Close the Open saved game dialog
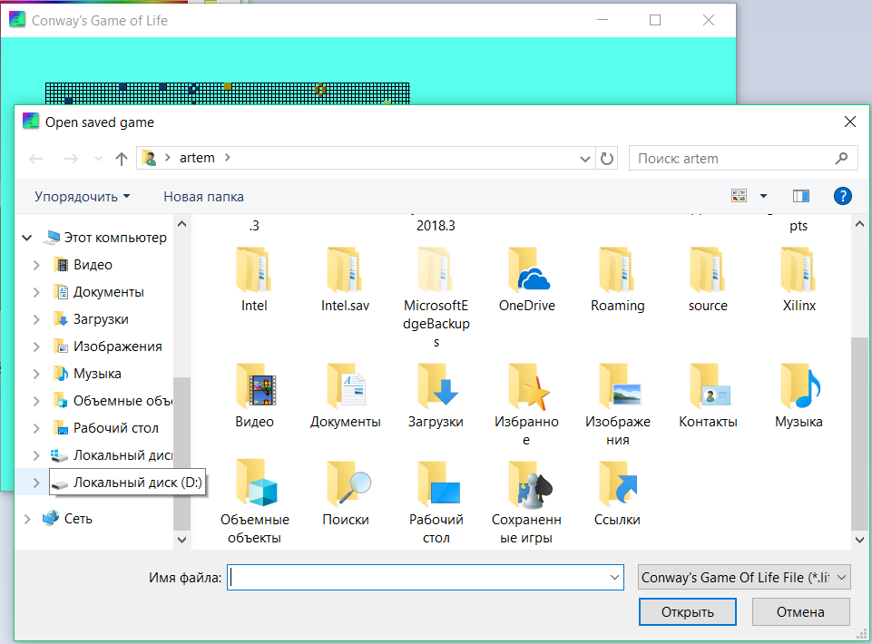Screen dimensions: 872x644 click(849, 122)
